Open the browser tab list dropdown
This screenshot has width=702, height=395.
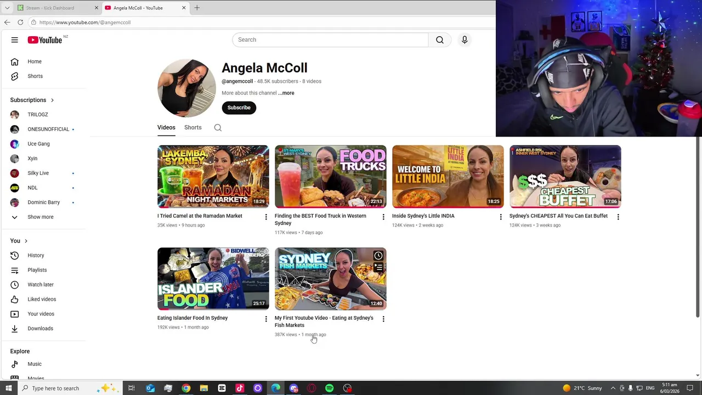tap(7, 8)
